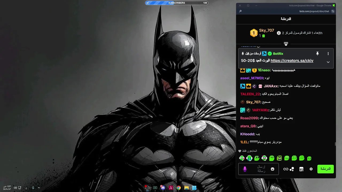Viewport: 342px width, 192px height.
Task: Click the الدردشة chat header title
Action: click(x=286, y=19)
